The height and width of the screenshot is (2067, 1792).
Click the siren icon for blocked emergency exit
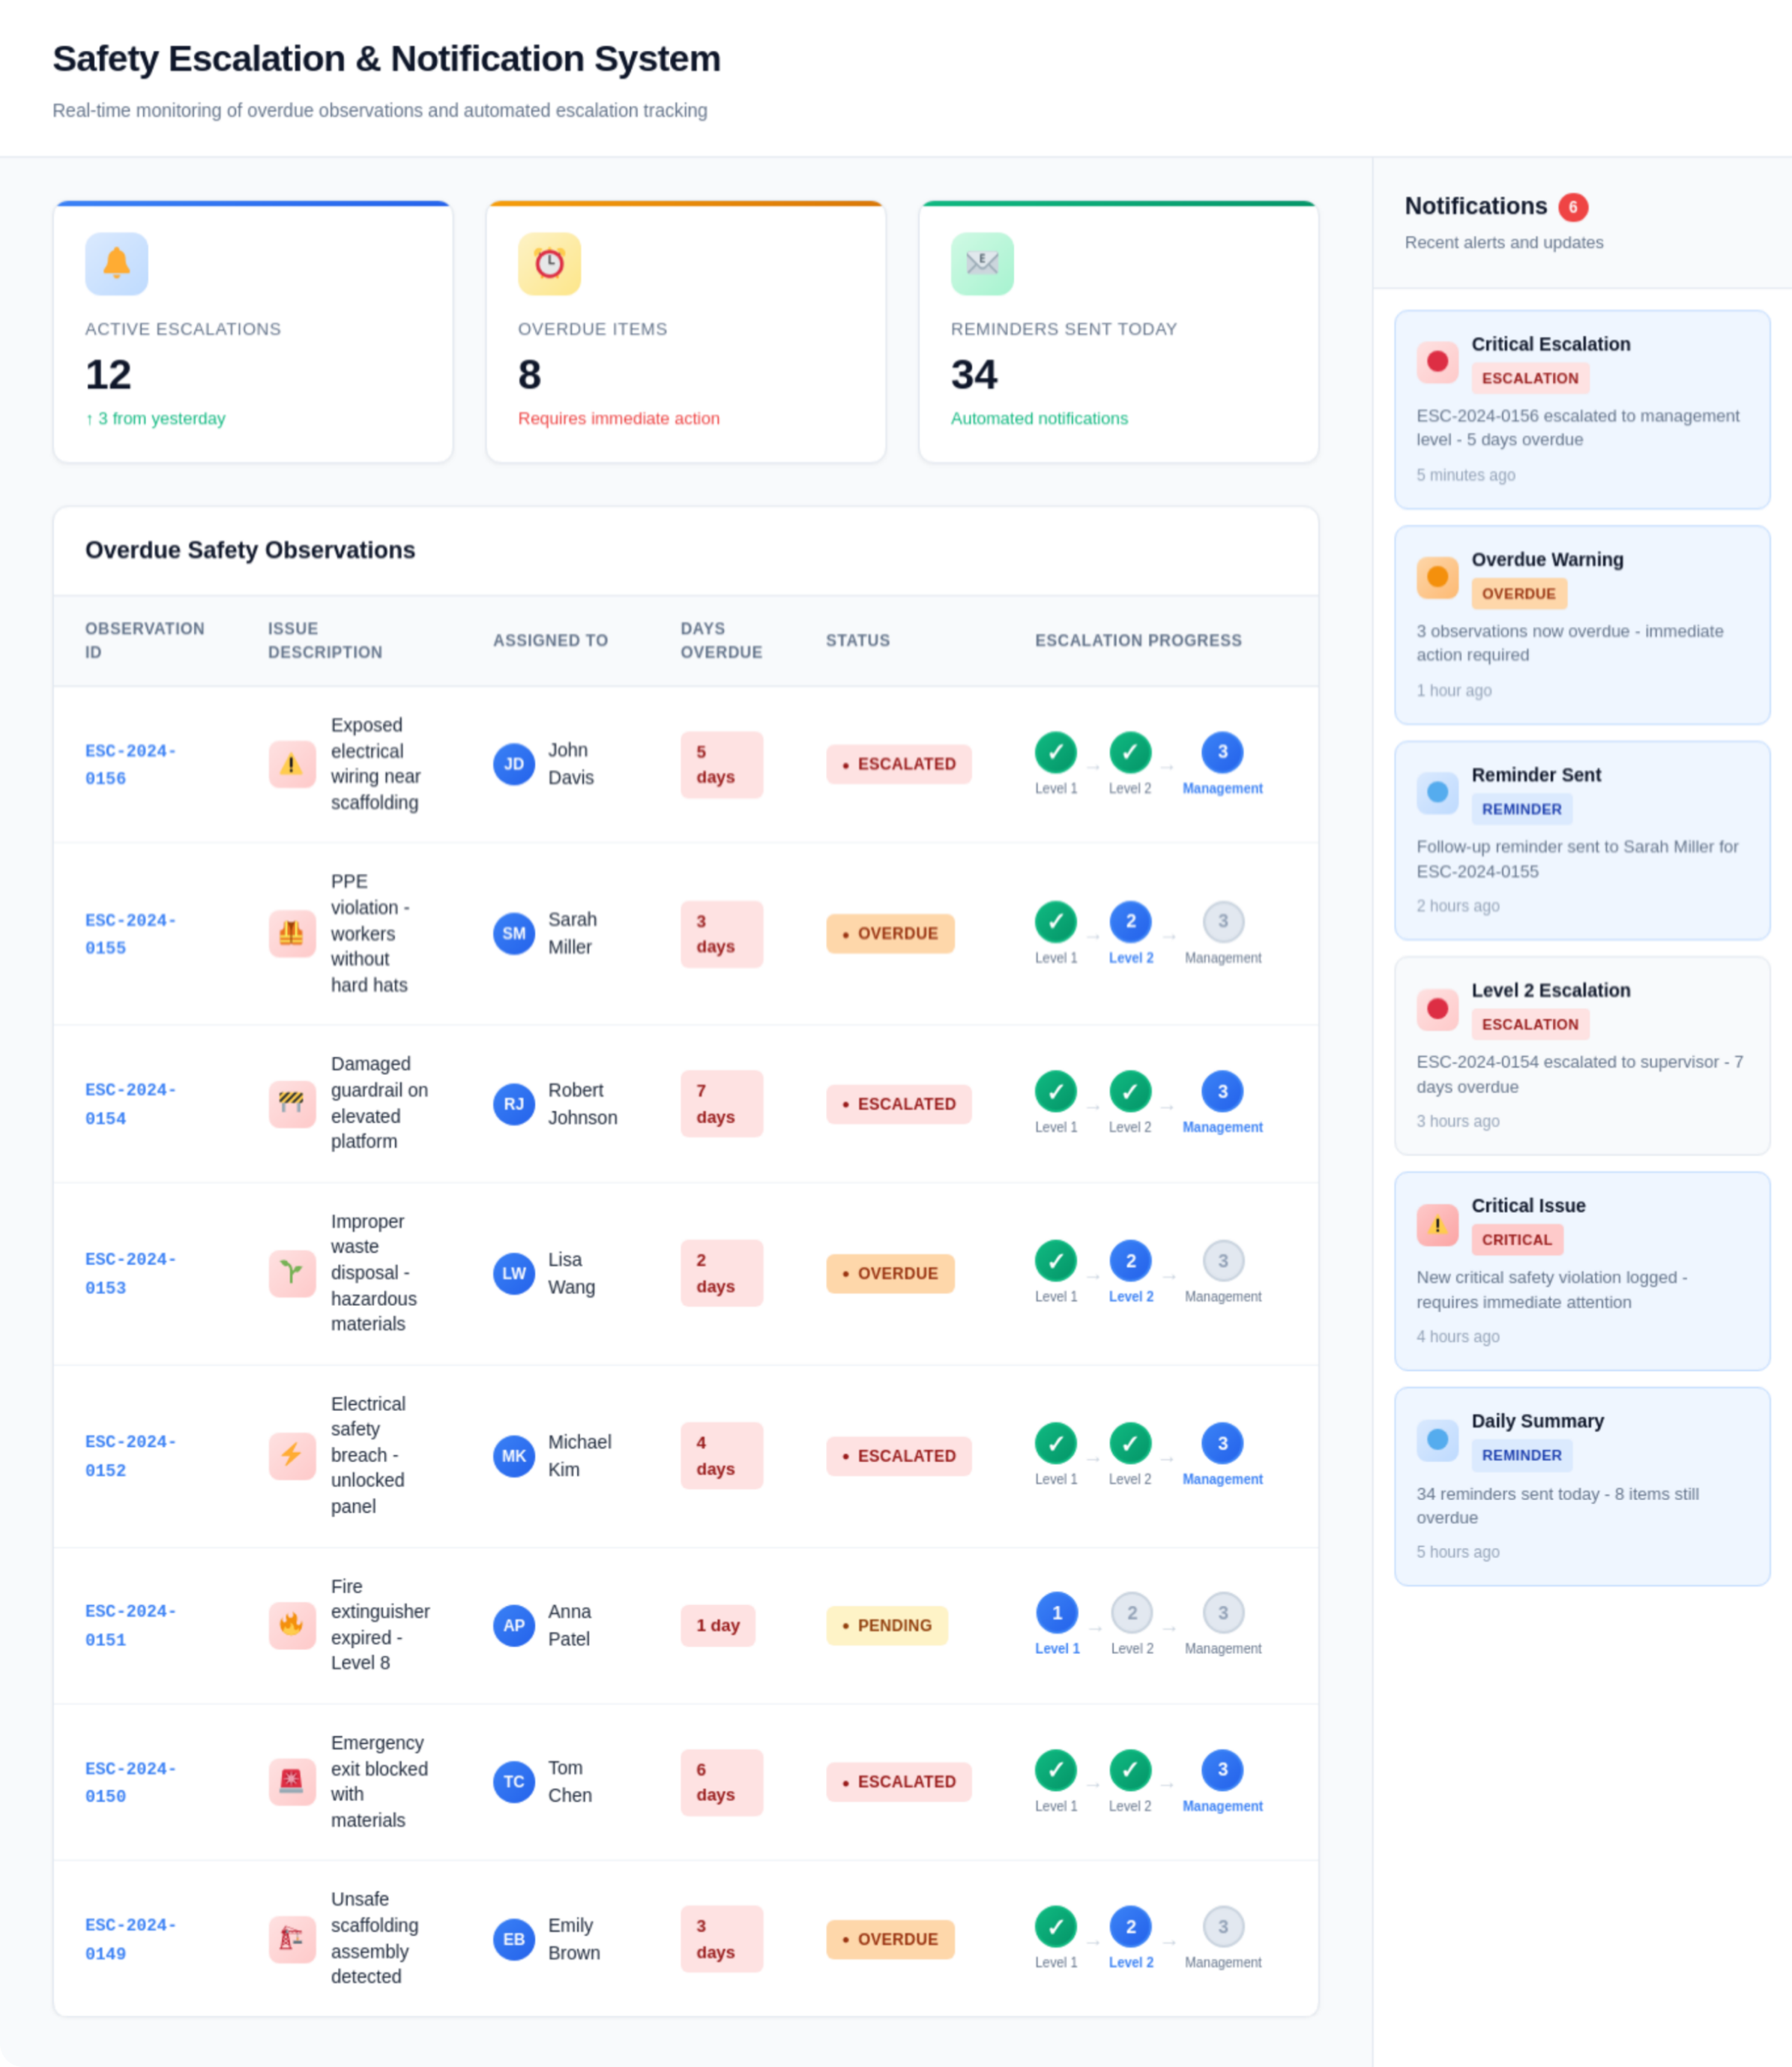pos(291,1781)
